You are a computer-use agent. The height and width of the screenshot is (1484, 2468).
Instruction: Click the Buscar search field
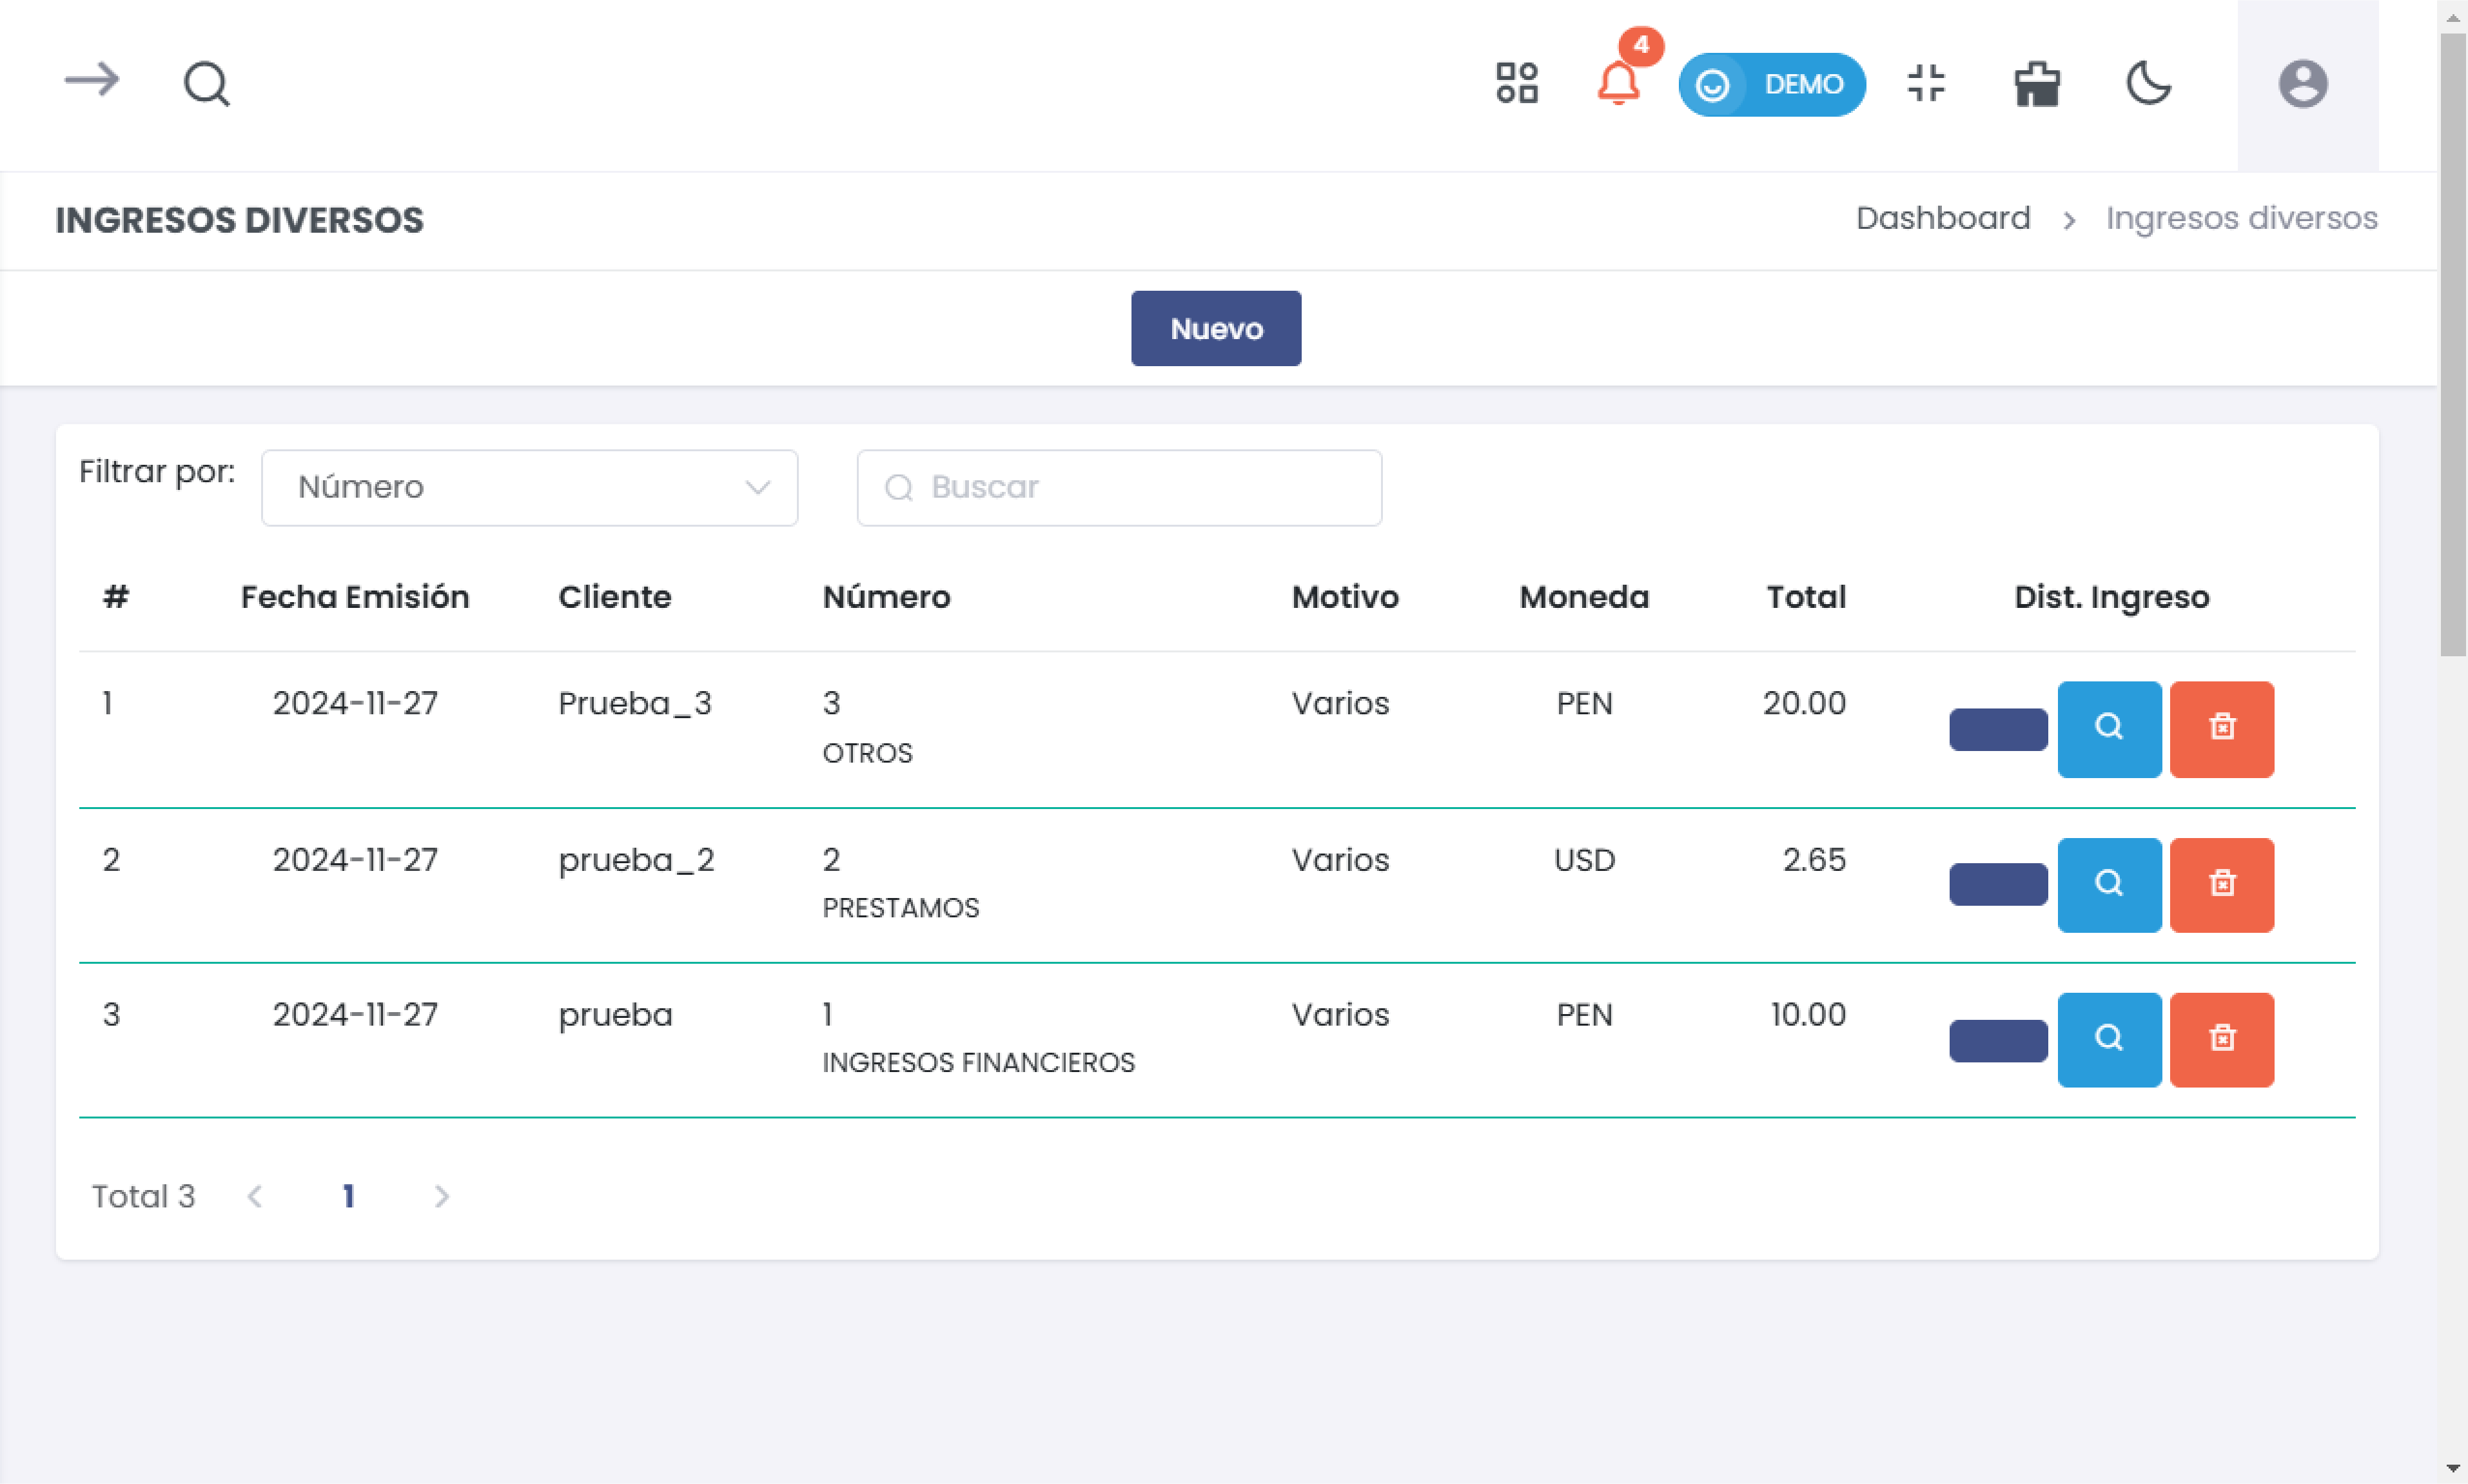pos(1119,487)
